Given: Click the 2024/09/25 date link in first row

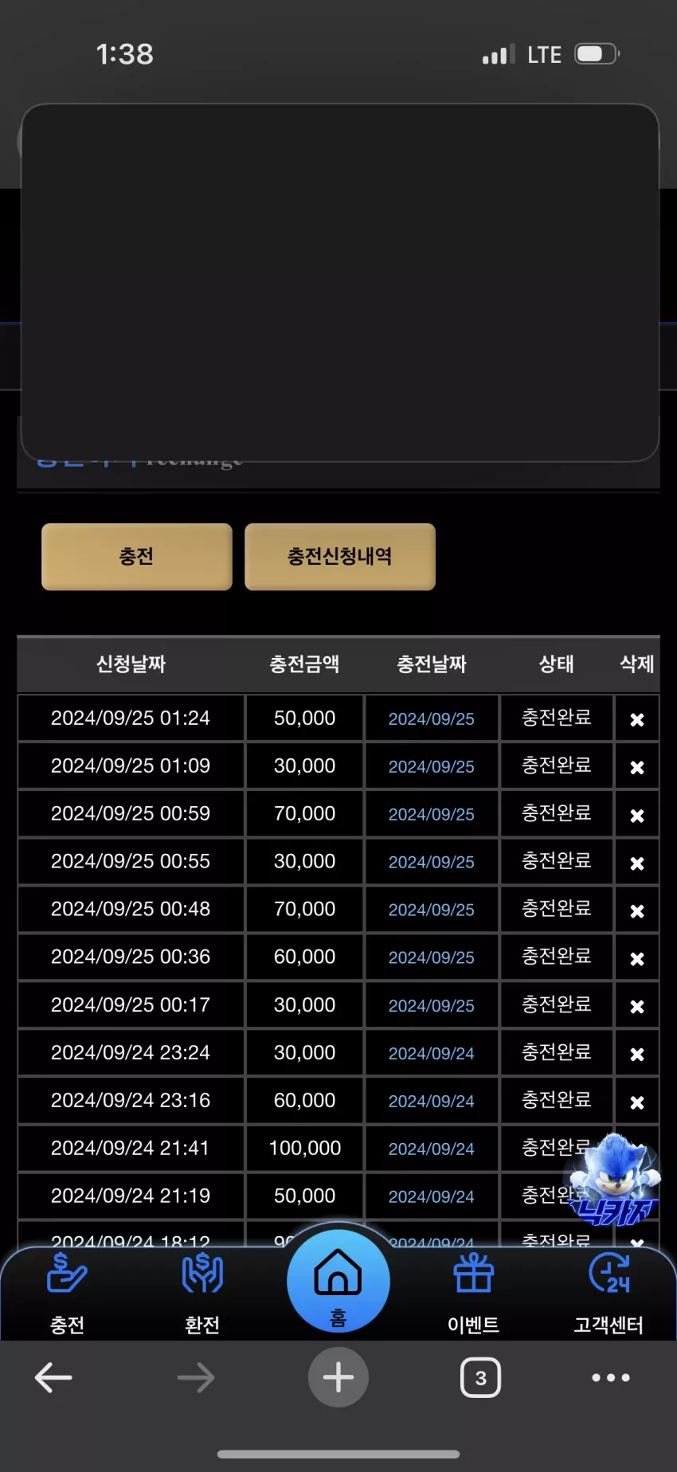Looking at the screenshot, I should point(431,718).
